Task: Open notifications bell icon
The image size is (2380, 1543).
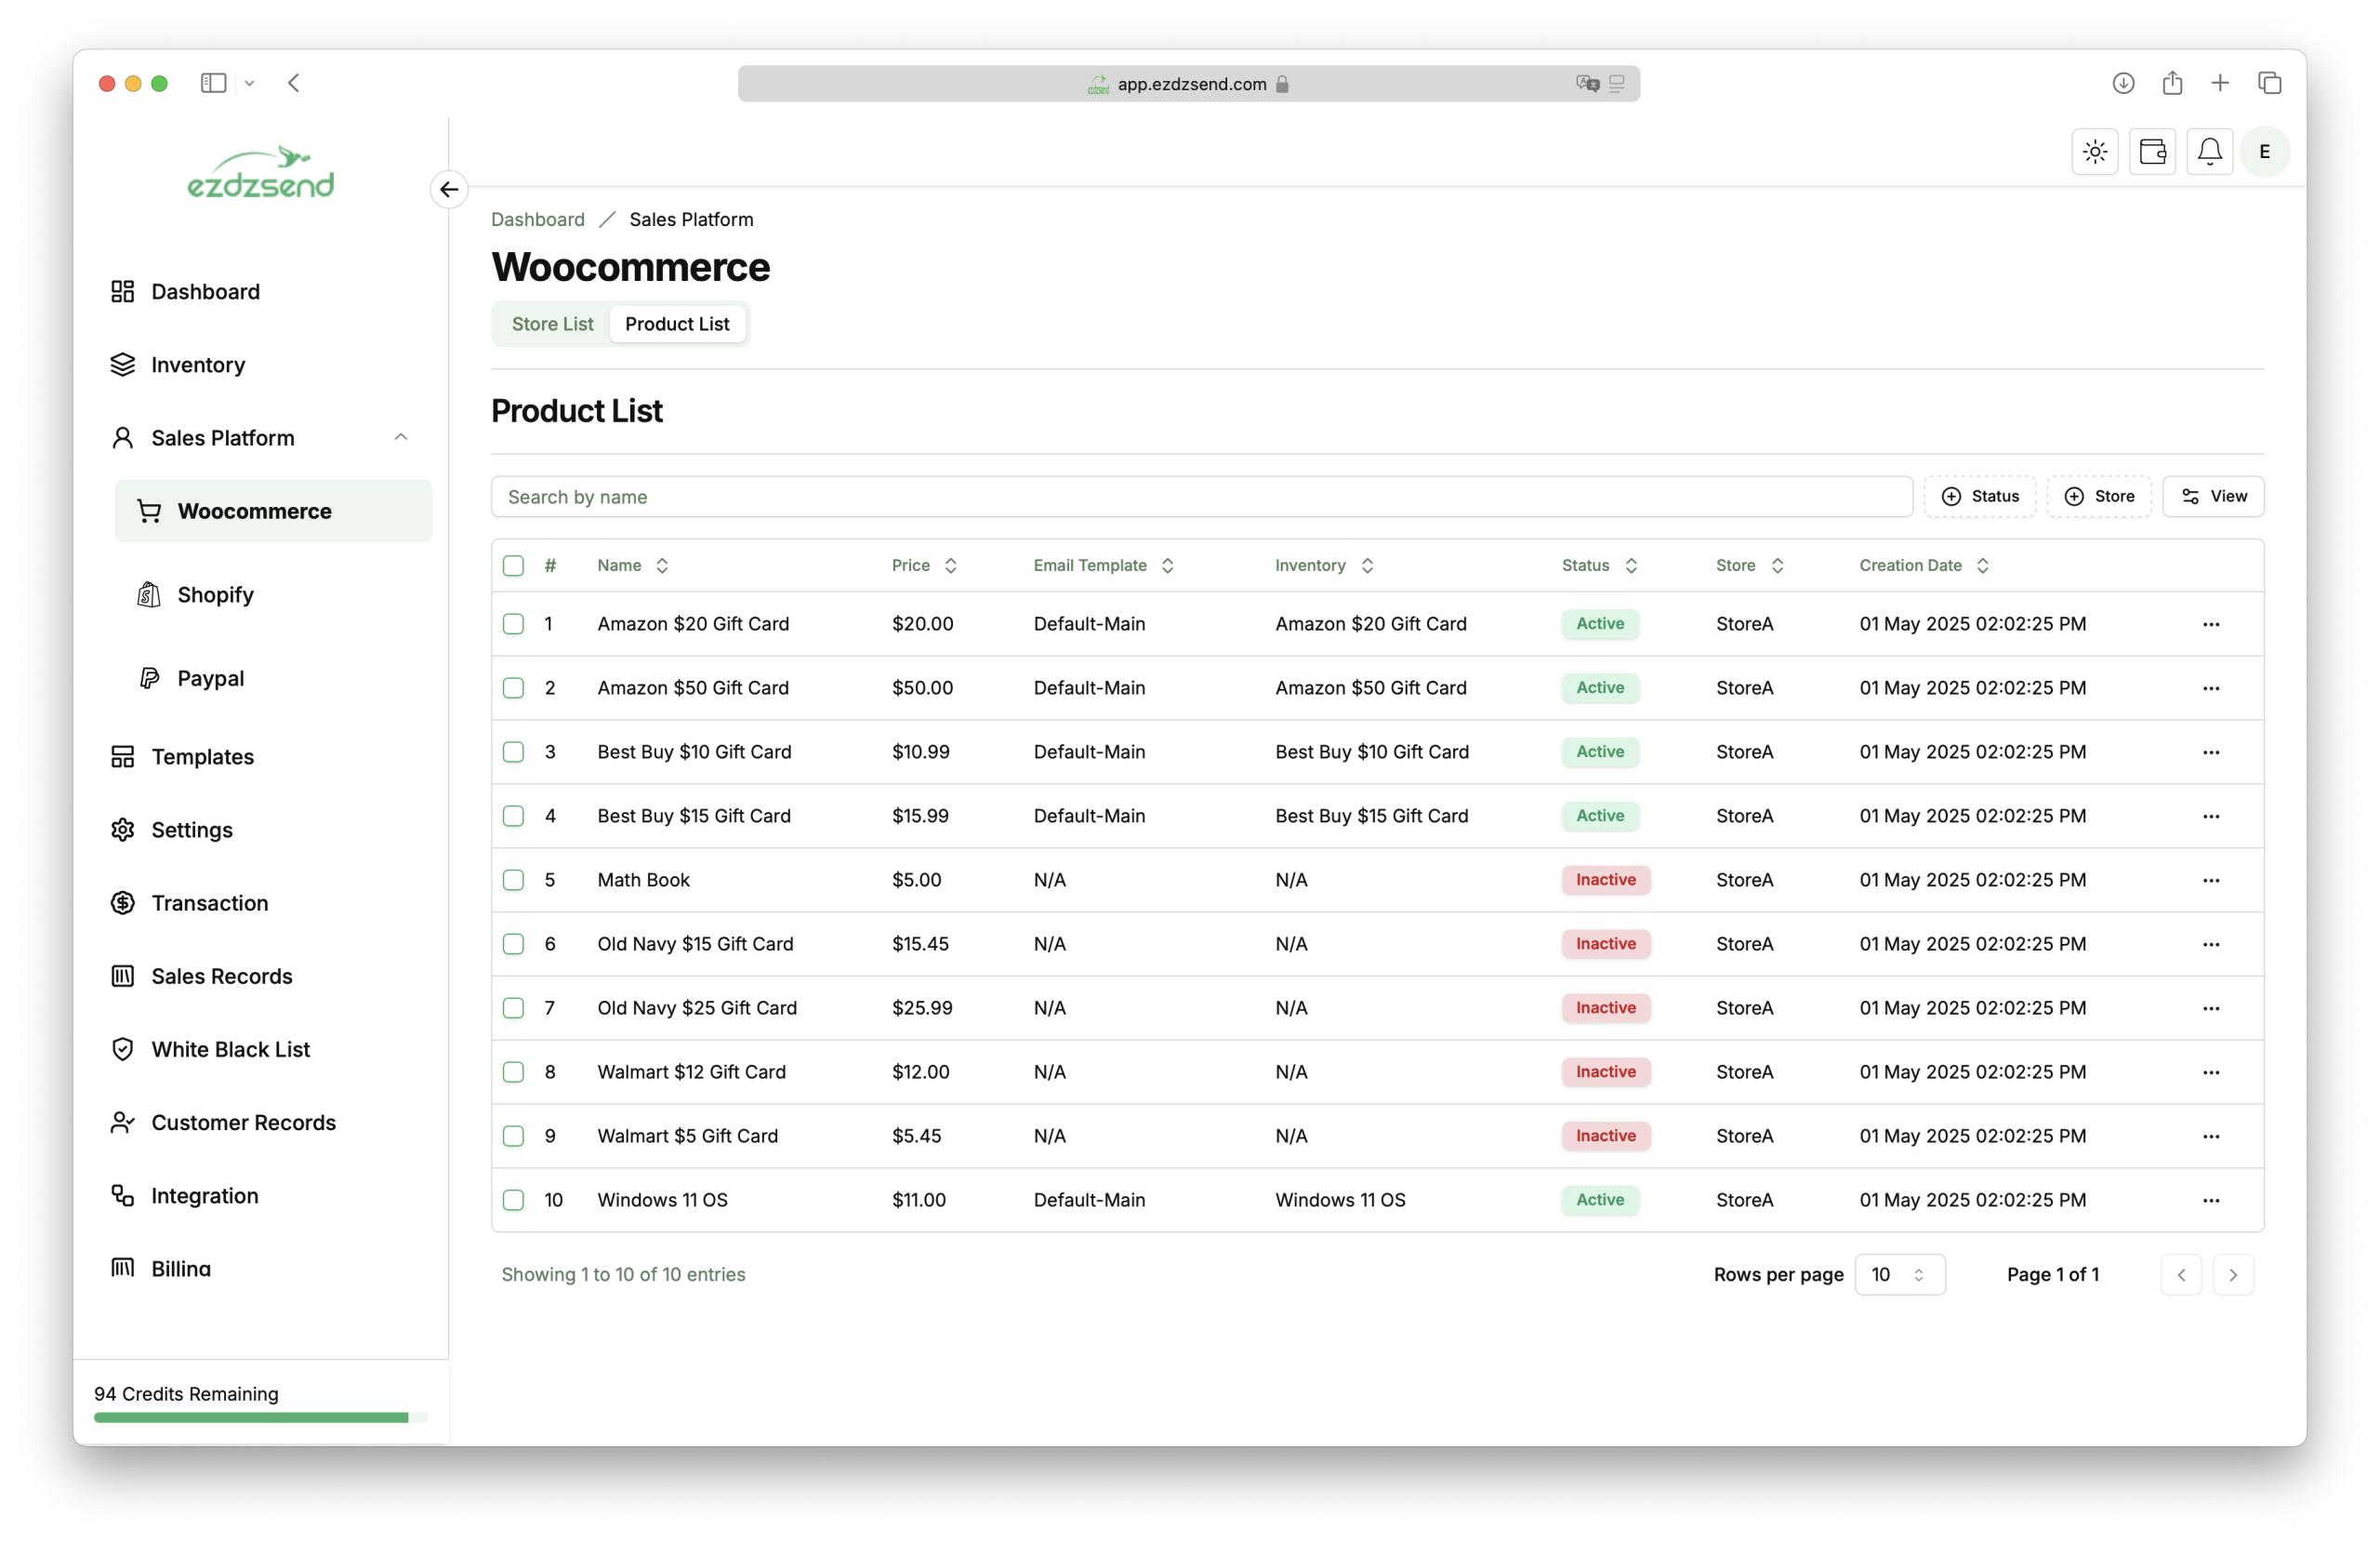Action: tap(2209, 153)
